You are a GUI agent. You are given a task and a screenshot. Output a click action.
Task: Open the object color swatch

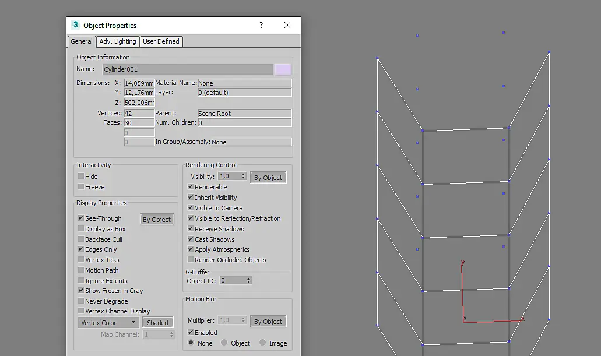pos(283,69)
